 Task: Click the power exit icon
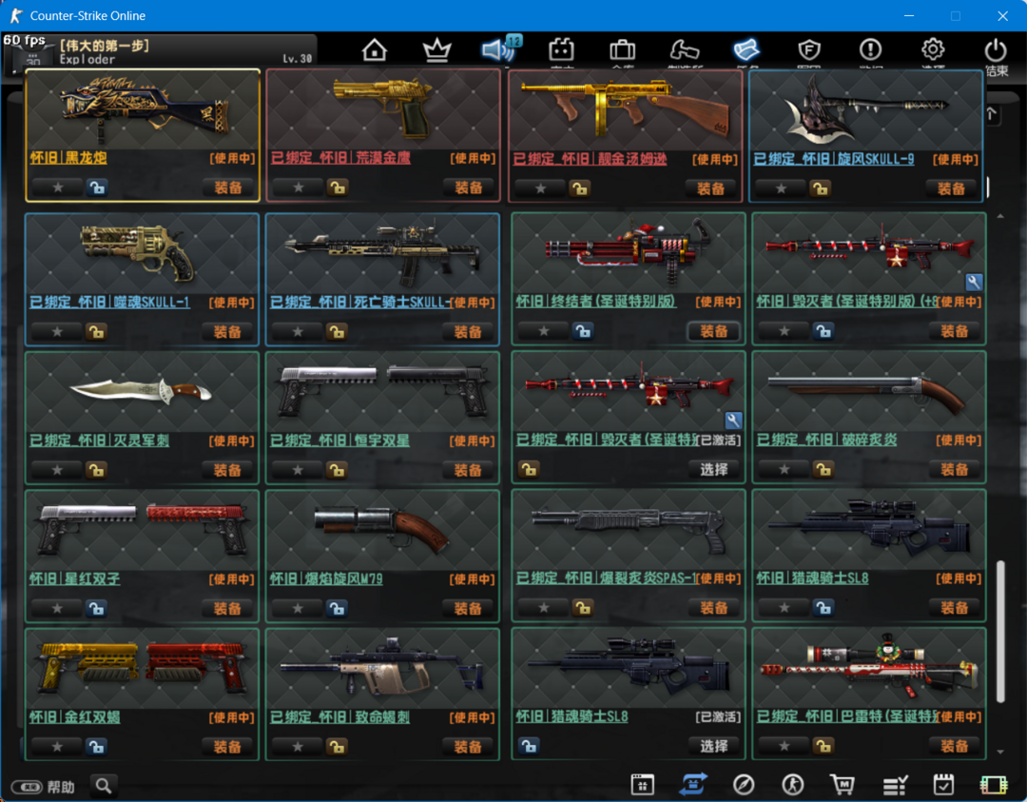(996, 49)
